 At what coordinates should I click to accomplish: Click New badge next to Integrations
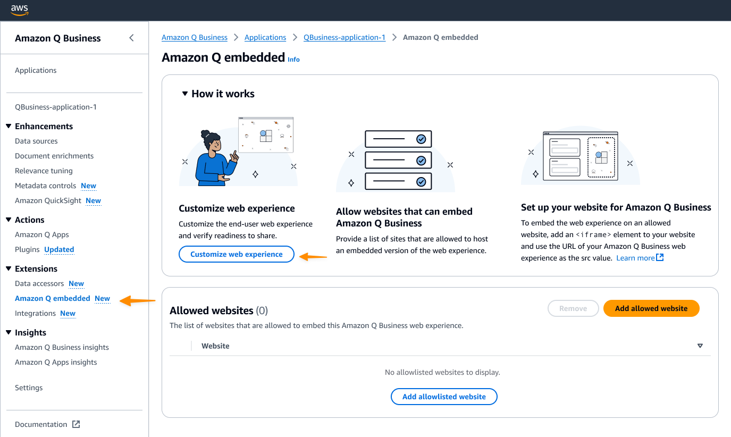click(68, 313)
